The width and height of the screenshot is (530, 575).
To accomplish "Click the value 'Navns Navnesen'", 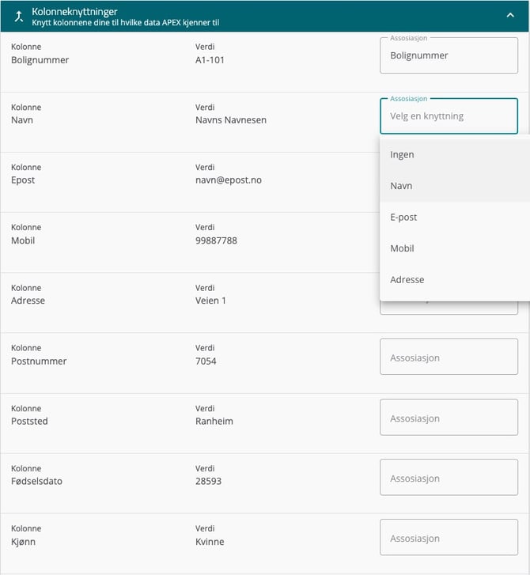I will 231,120.
